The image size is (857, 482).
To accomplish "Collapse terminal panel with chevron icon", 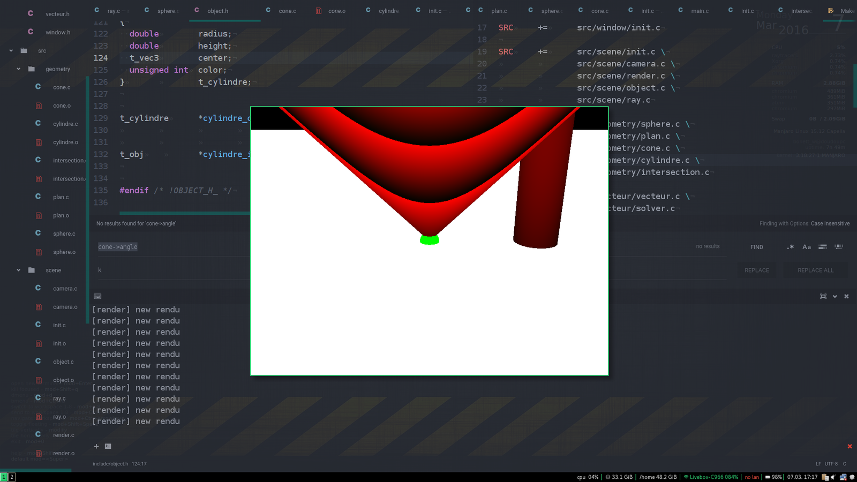I will coord(835,297).
